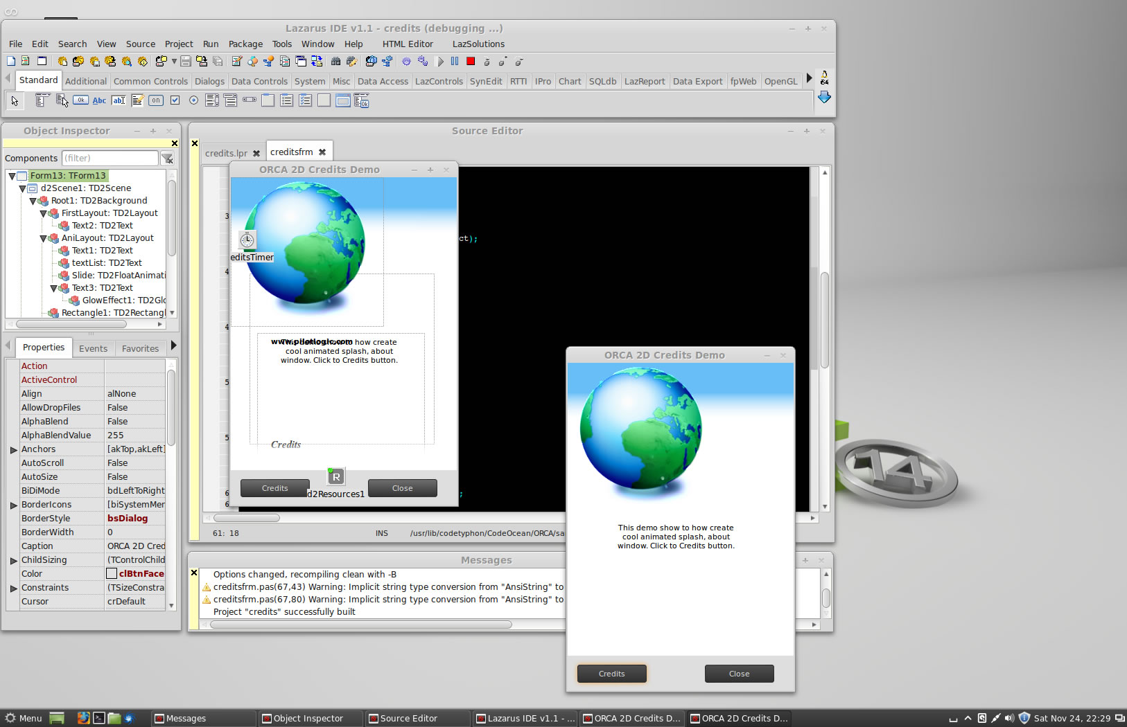Click the Components filter input field
Image resolution: width=1127 pixels, height=727 pixels.
point(110,159)
